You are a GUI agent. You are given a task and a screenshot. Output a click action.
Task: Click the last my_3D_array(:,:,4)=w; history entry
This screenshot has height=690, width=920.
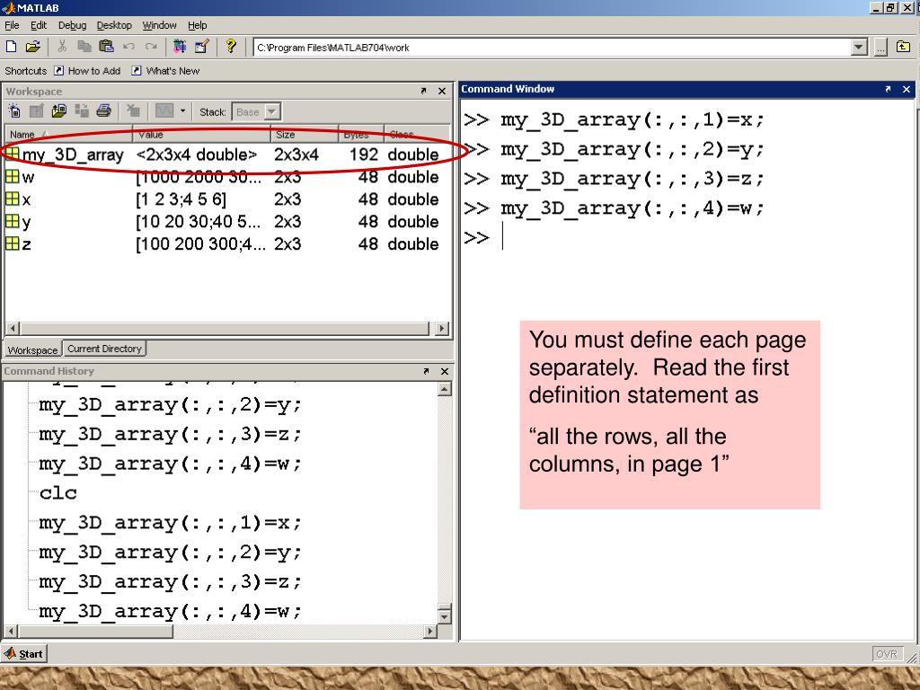pyautogui.click(x=170, y=611)
